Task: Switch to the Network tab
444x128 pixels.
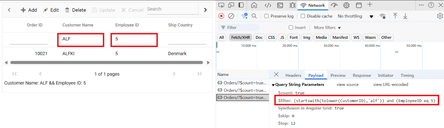Action: 313,5
